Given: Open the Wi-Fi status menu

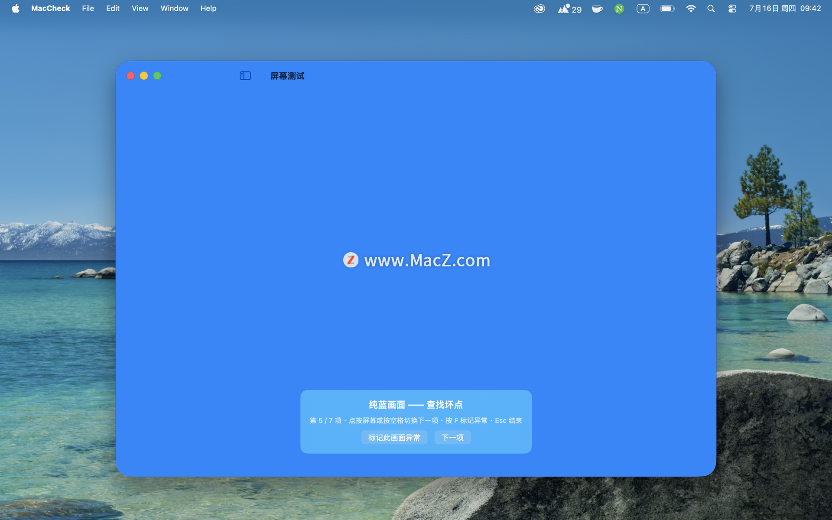Looking at the screenshot, I should (x=691, y=9).
